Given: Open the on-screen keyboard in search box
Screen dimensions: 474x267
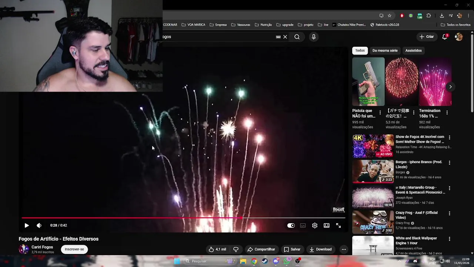Looking at the screenshot, I should pyautogui.click(x=278, y=37).
